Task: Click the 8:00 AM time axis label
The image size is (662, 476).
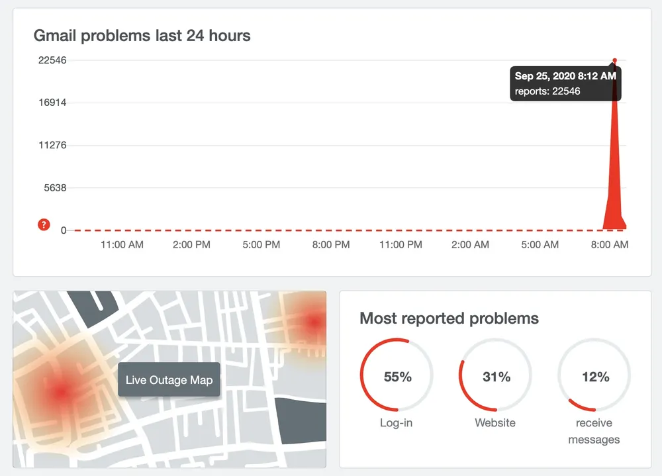Action: coord(610,245)
